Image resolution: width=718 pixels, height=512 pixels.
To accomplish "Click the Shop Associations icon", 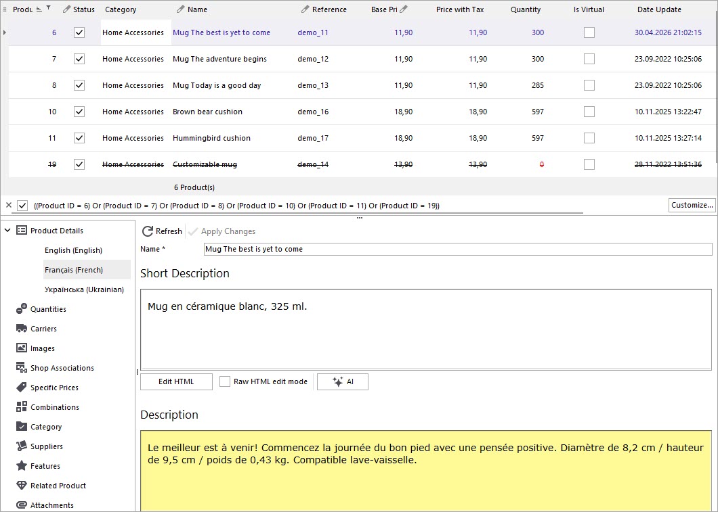I will (22, 367).
